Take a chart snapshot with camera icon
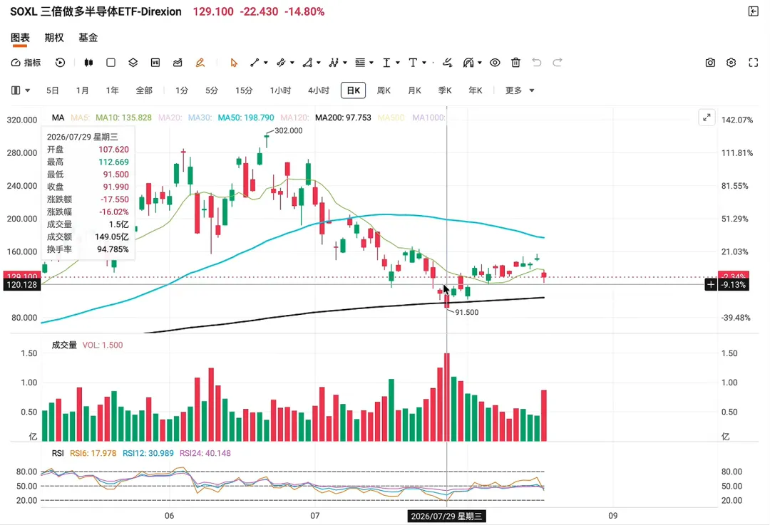 710,62
